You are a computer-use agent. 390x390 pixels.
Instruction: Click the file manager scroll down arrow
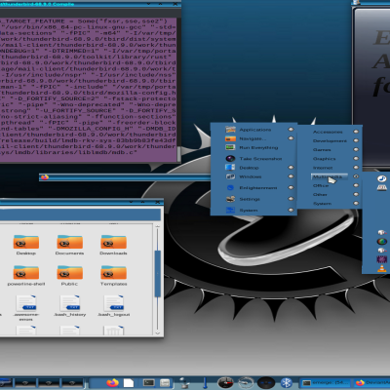click(x=158, y=332)
